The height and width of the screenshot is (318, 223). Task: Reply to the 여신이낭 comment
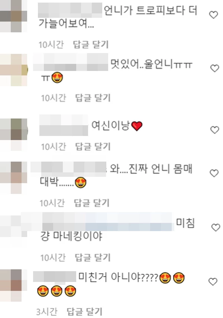click(93, 146)
